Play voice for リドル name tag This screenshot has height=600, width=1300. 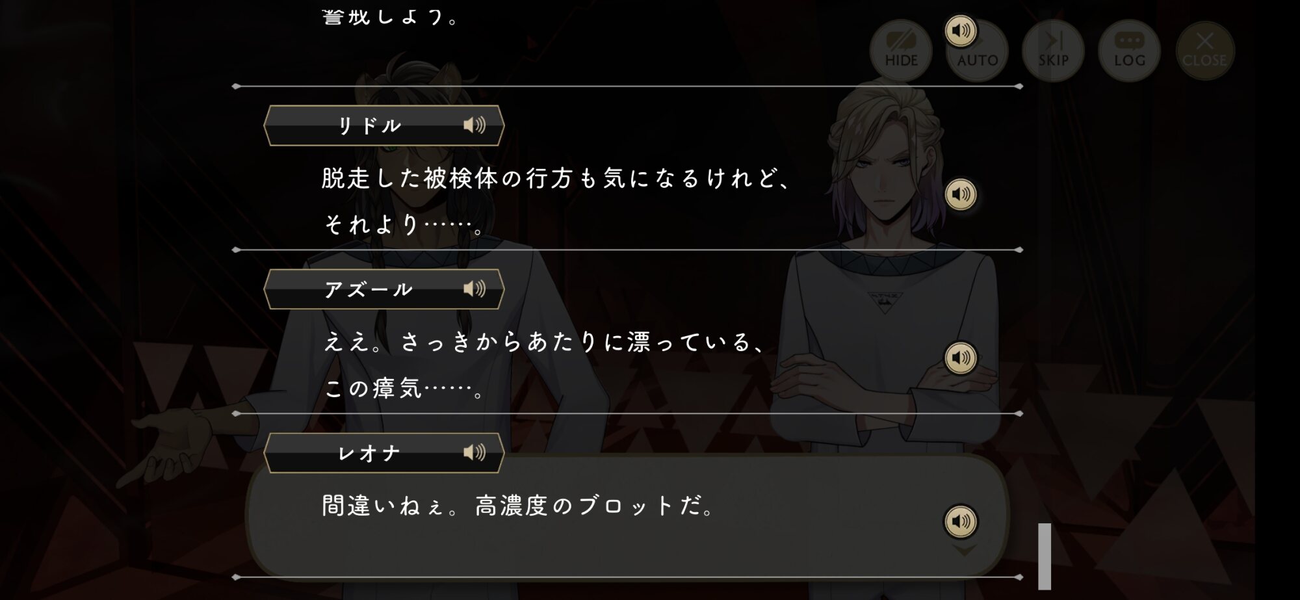(474, 125)
